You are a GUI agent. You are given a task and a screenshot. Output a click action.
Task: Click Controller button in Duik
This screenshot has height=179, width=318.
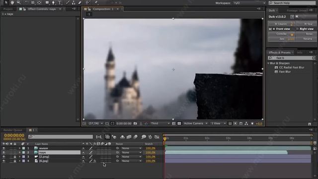click(282, 34)
